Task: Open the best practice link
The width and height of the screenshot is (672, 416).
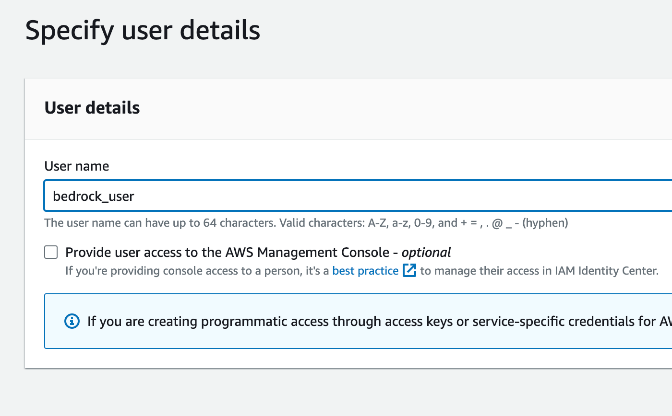Action: [365, 271]
